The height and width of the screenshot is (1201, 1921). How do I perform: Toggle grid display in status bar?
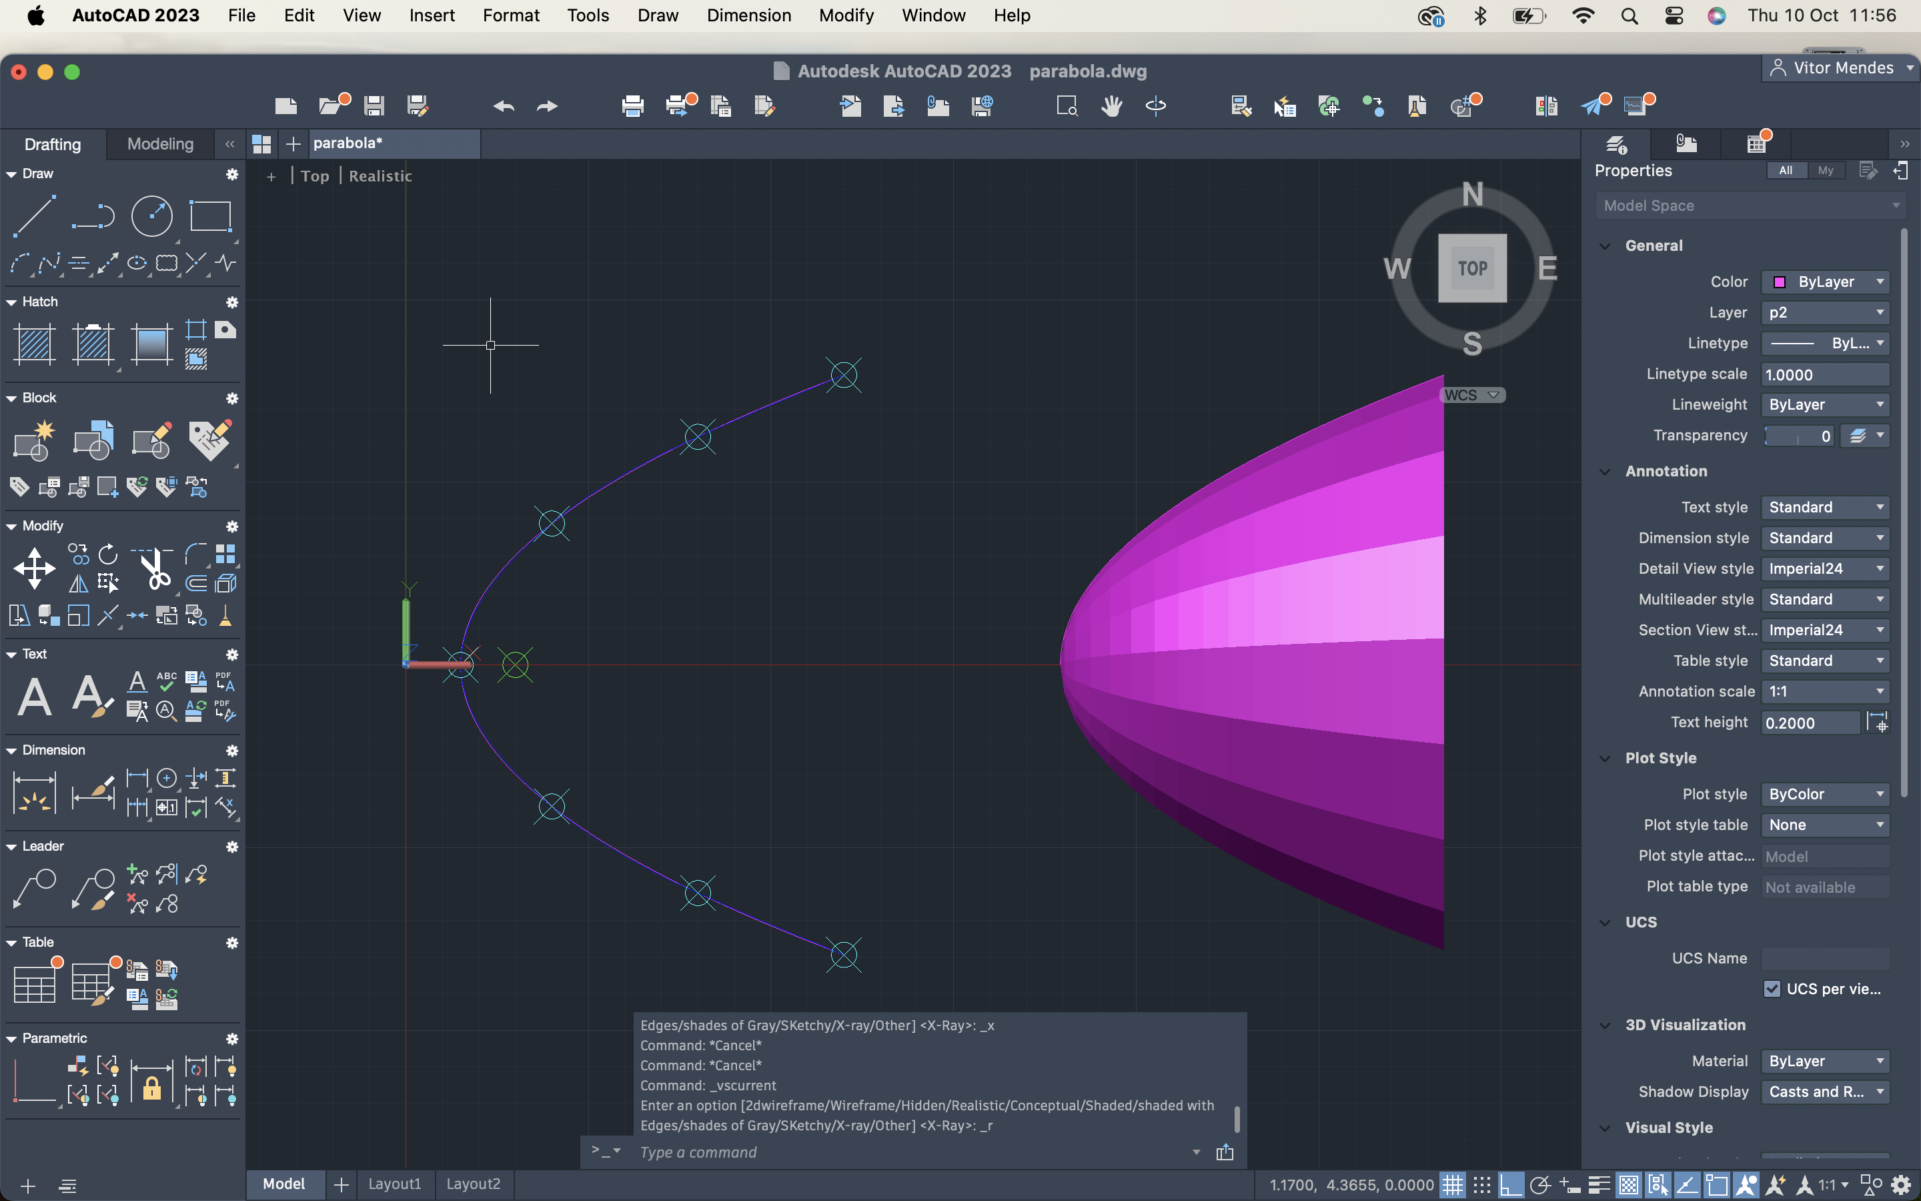(x=1452, y=1185)
